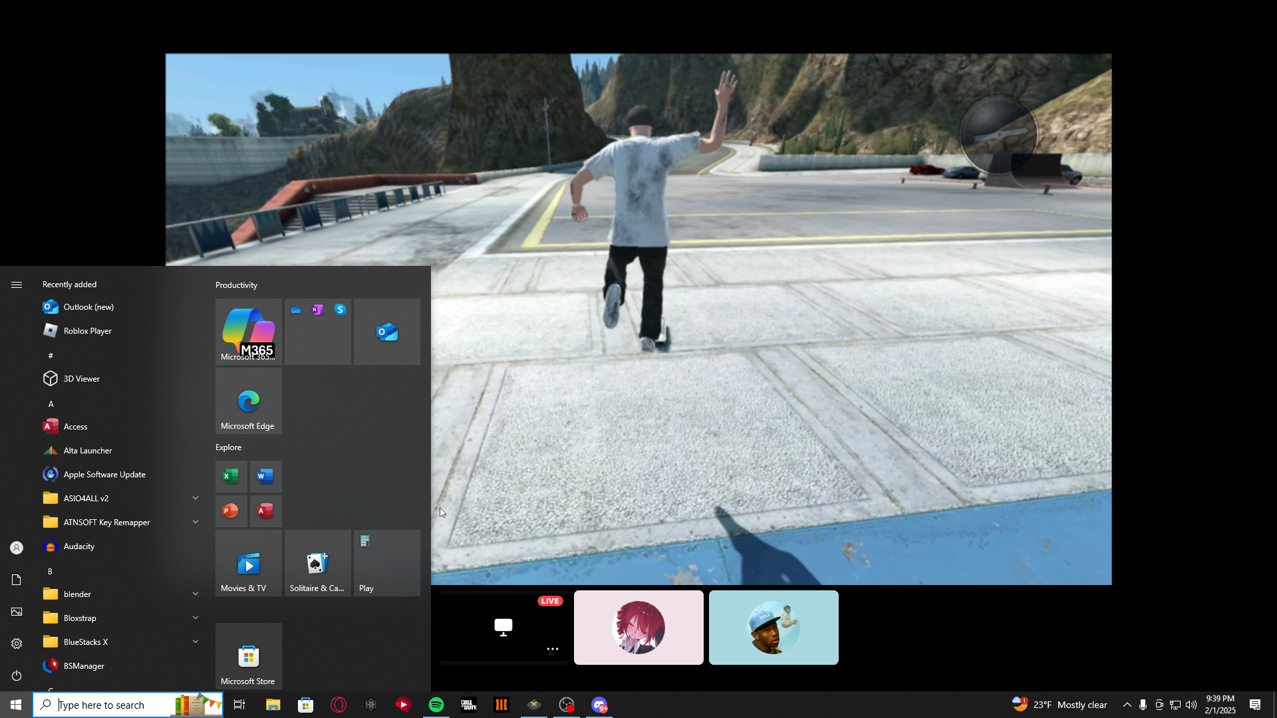Screen dimensions: 1277x718
Task: Show hidden system tray icons
Action: (1127, 705)
